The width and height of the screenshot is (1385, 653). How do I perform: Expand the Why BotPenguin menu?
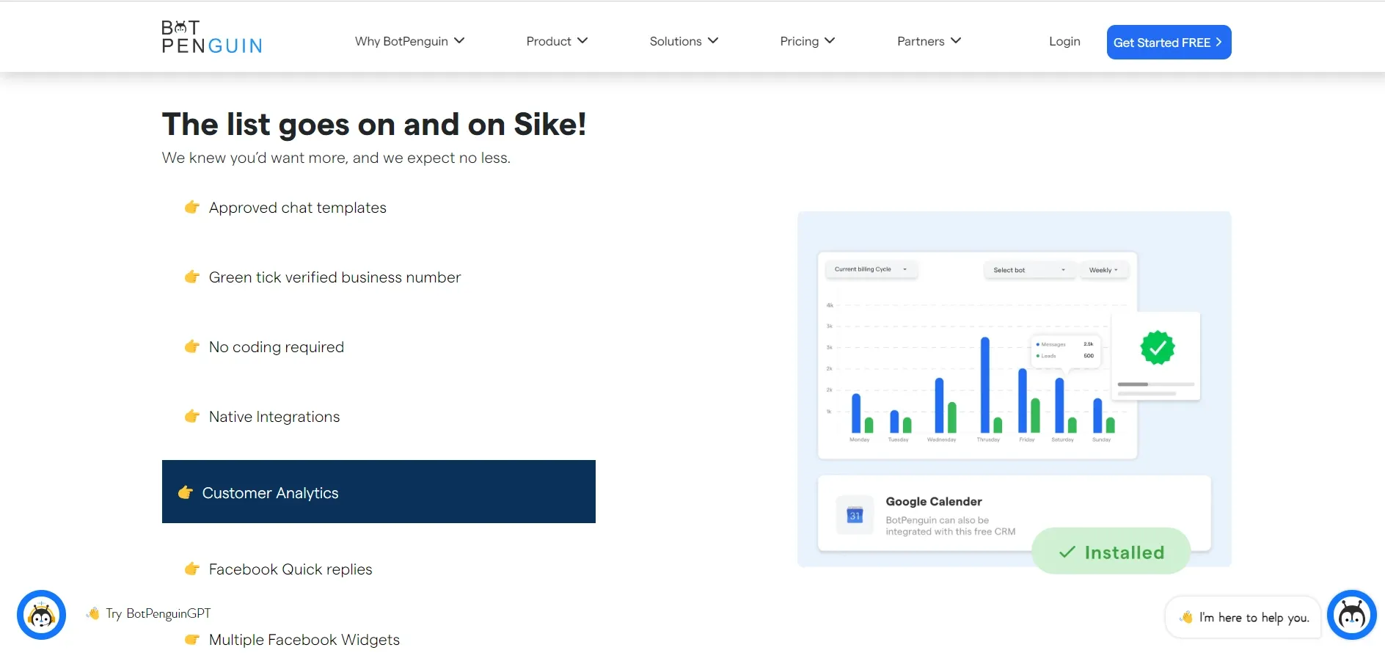[409, 41]
